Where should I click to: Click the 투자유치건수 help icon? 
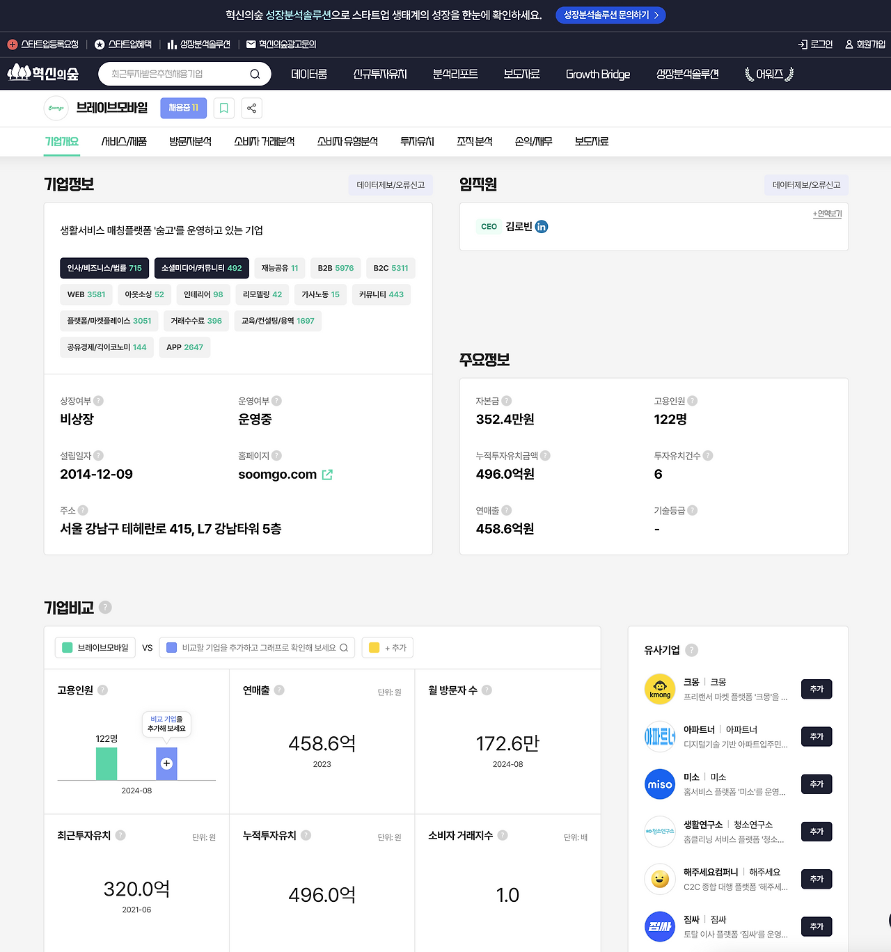tap(708, 456)
